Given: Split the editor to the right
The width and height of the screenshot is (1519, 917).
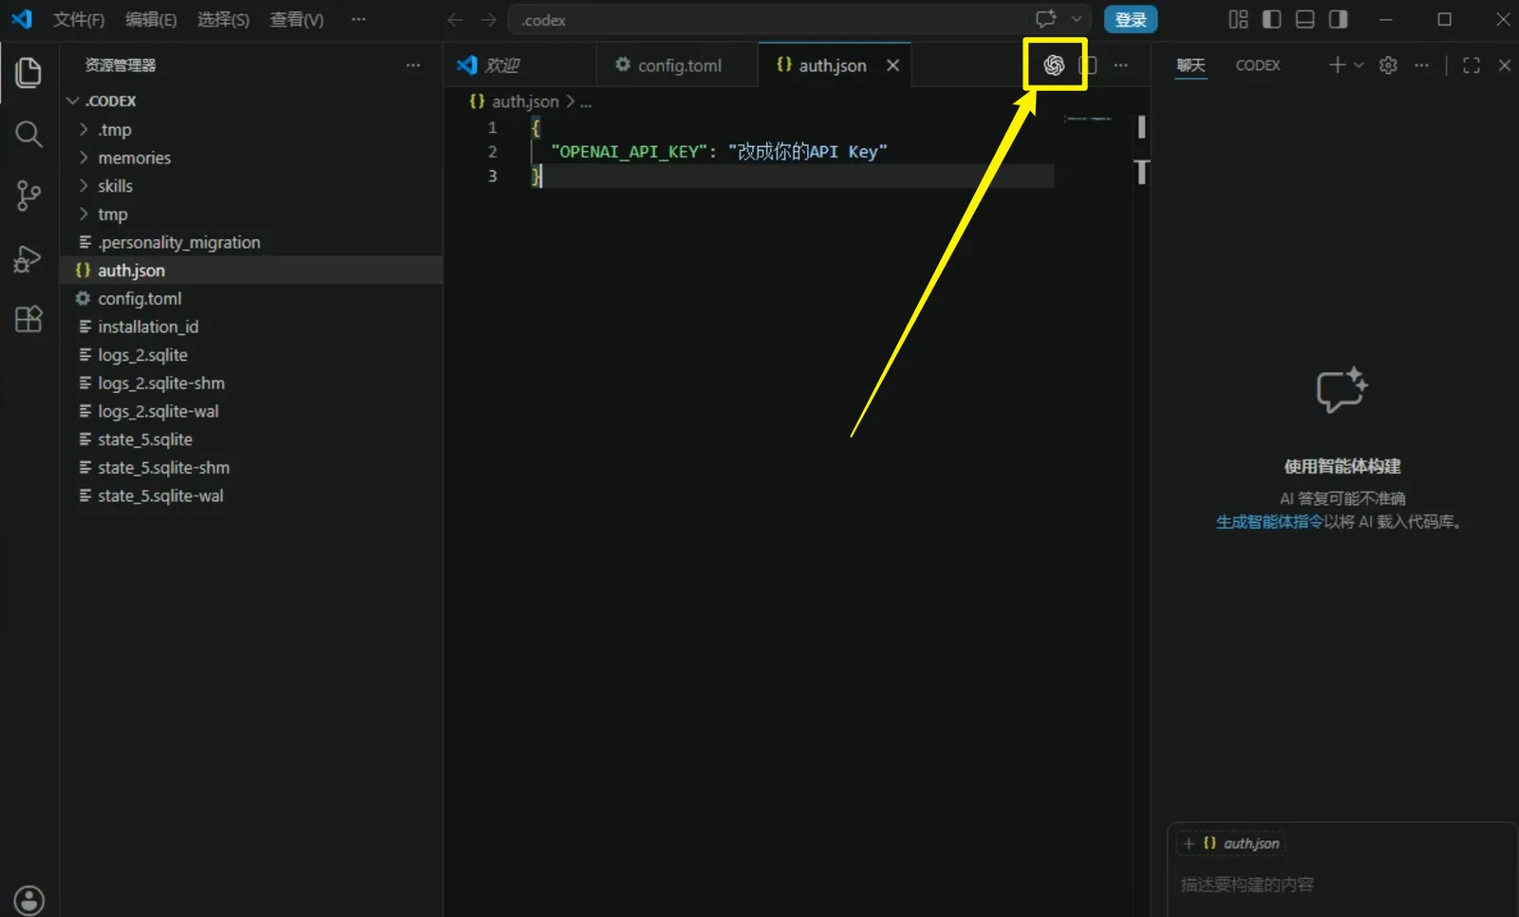Looking at the screenshot, I should tap(1088, 65).
